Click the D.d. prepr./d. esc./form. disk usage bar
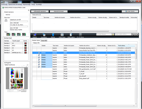 coord(19,26)
